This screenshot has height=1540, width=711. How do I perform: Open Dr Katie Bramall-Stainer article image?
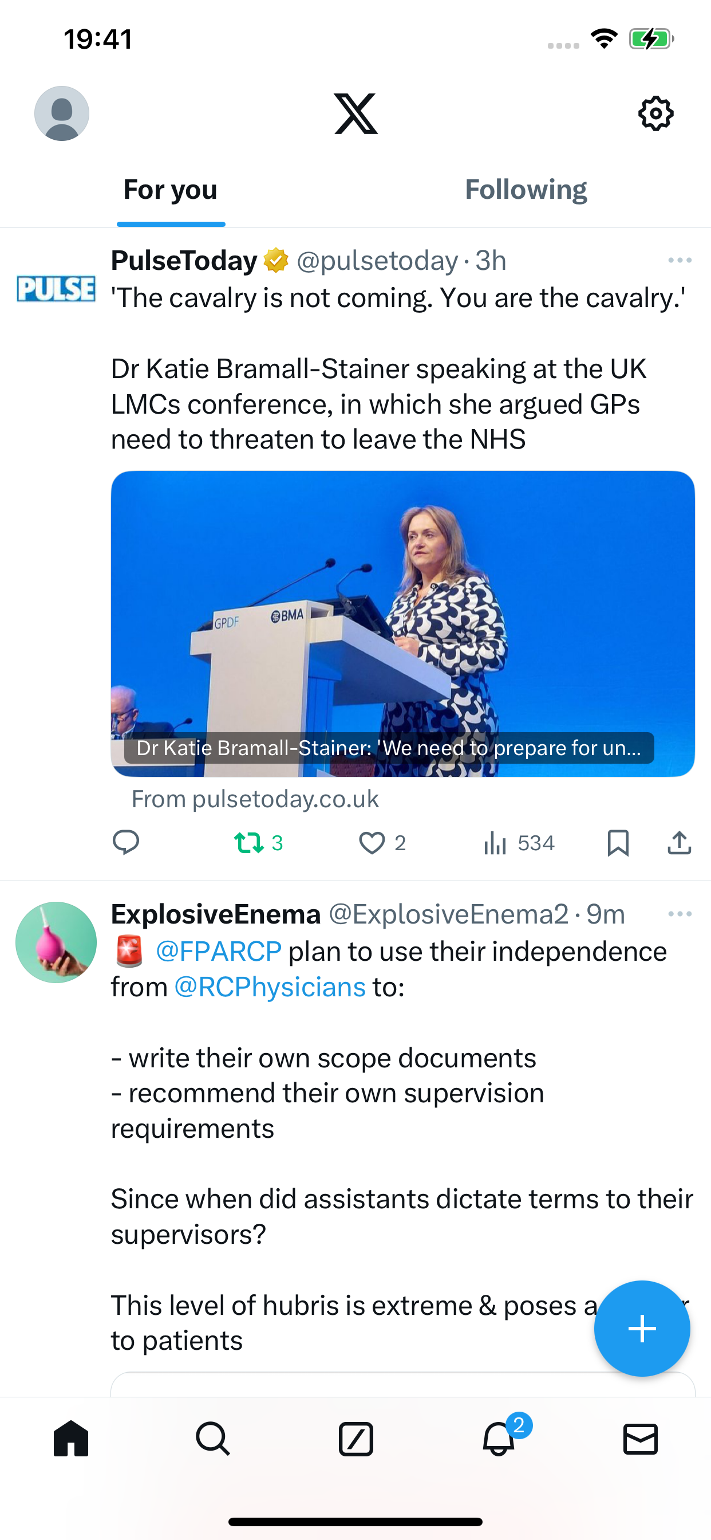[402, 624]
